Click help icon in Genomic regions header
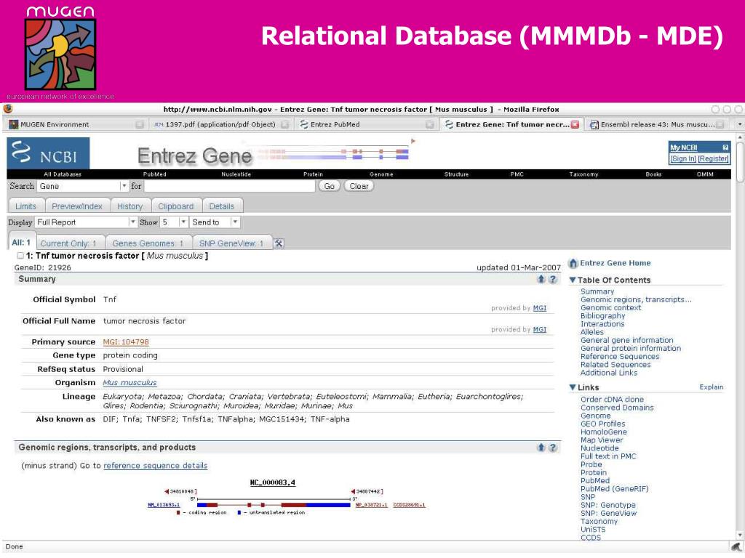 click(x=553, y=448)
